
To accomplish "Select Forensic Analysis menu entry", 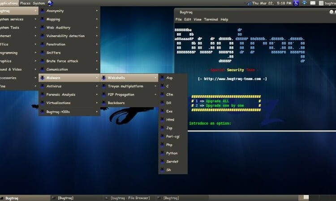I will [69, 94].
